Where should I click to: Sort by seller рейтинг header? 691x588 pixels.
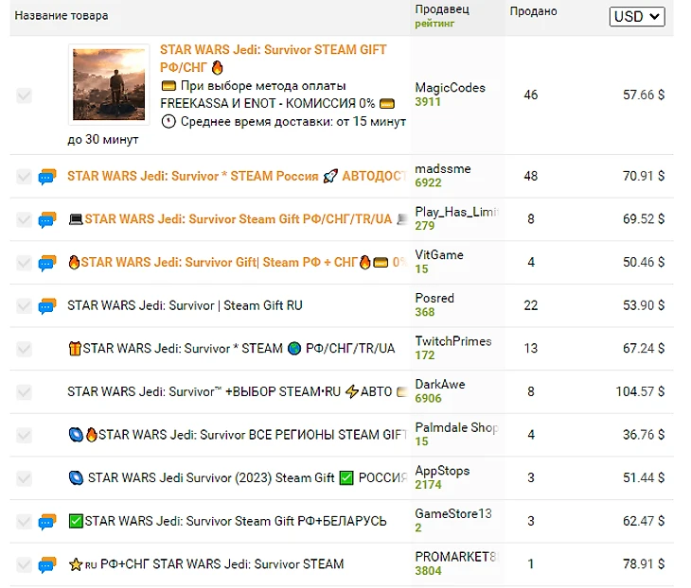coord(434,23)
